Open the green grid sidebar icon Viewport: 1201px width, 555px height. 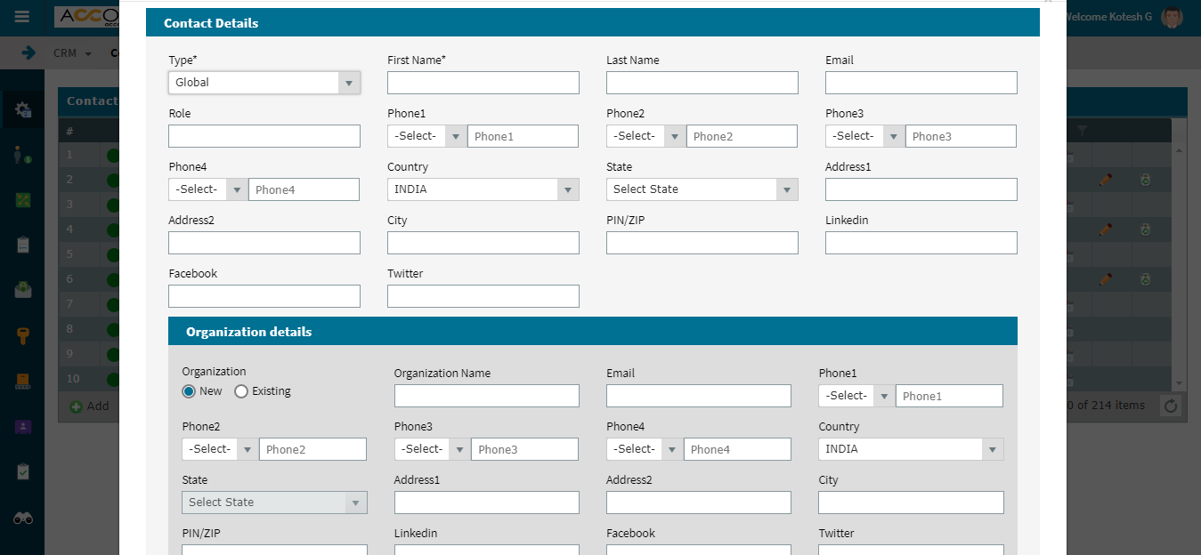tap(23, 200)
